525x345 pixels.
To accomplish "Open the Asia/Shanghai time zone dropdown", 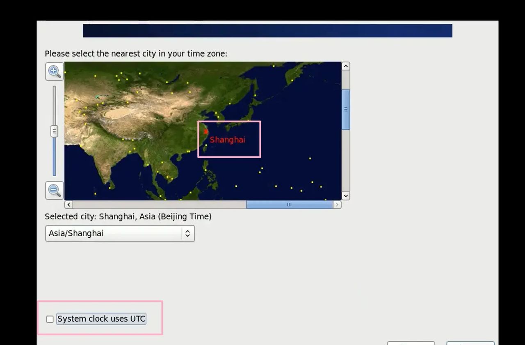I will coord(120,233).
